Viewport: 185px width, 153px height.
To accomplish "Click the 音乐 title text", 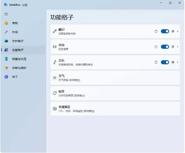I will (61, 60).
